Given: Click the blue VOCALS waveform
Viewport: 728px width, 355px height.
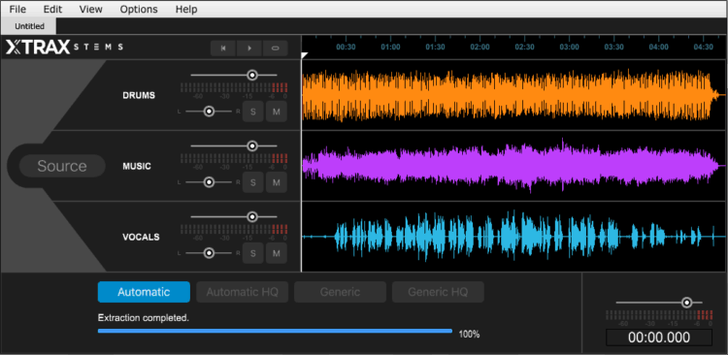Looking at the screenshot, I should [509, 237].
